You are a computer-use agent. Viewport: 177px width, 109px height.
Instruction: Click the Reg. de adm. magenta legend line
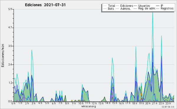[135, 9]
